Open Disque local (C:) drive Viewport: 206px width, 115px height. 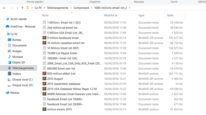click(x=22, y=79)
